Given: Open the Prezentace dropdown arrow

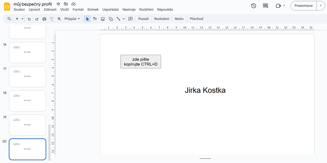Looking at the screenshot, I should (321, 6).
